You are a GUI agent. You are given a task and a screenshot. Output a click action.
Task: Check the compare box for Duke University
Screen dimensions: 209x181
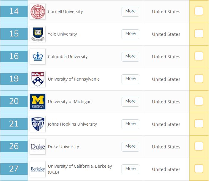199,146
